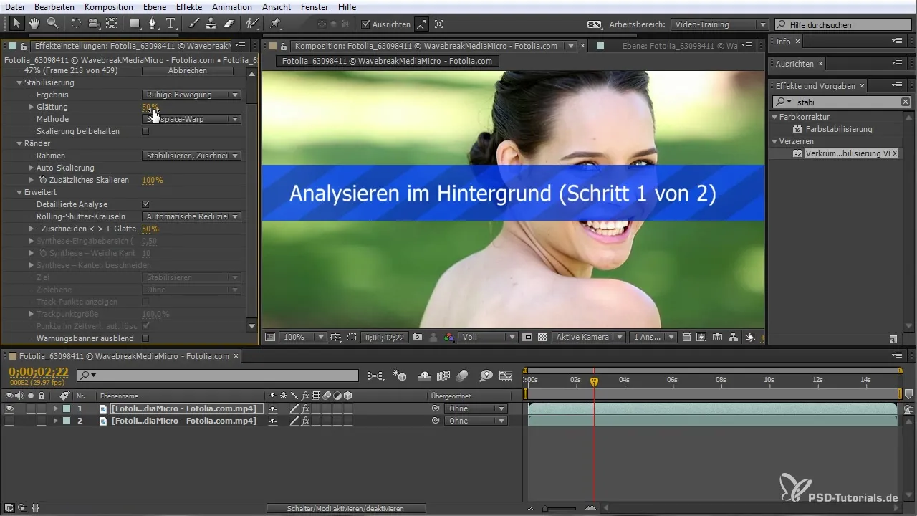Click the snapshot camera icon in viewer
The image size is (917, 516).
tap(417, 337)
